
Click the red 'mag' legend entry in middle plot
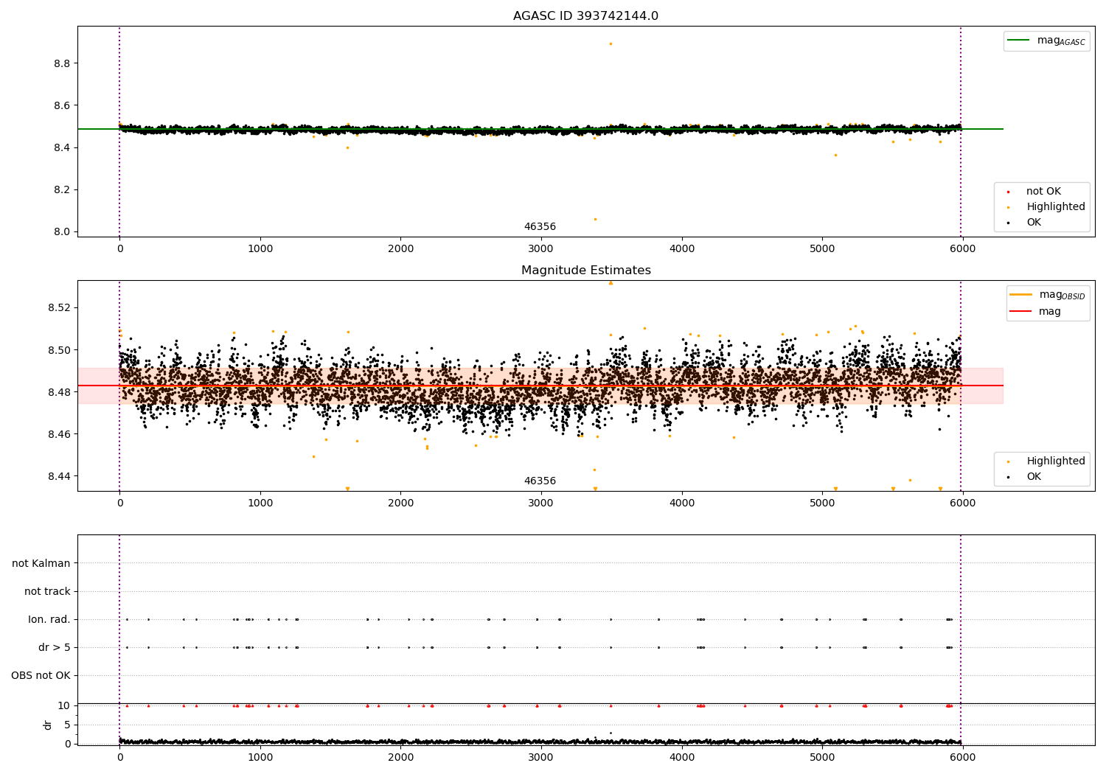[x=1035, y=312]
